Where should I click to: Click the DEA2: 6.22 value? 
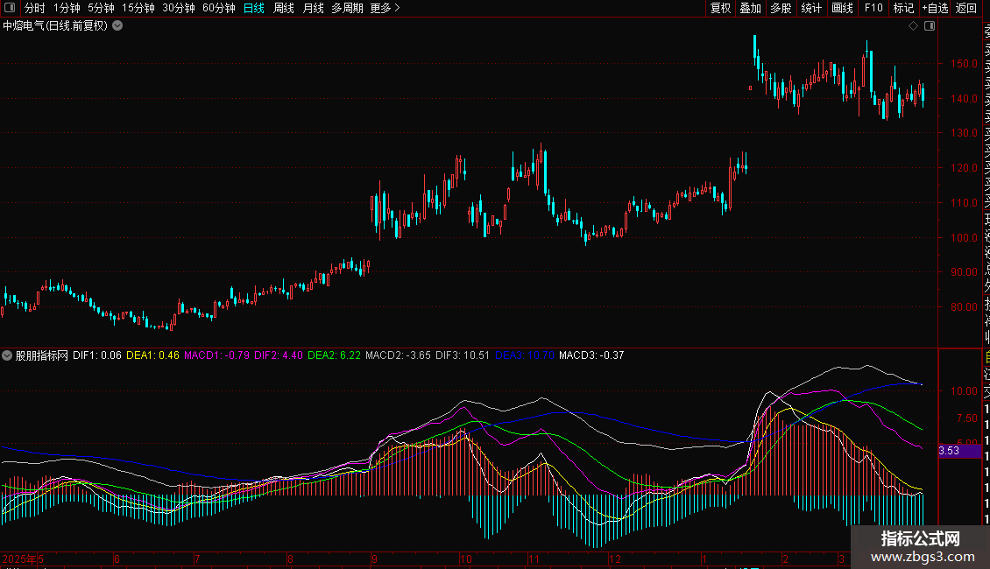334,355
